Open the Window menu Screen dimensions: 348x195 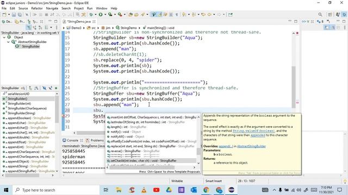(102, 9)
